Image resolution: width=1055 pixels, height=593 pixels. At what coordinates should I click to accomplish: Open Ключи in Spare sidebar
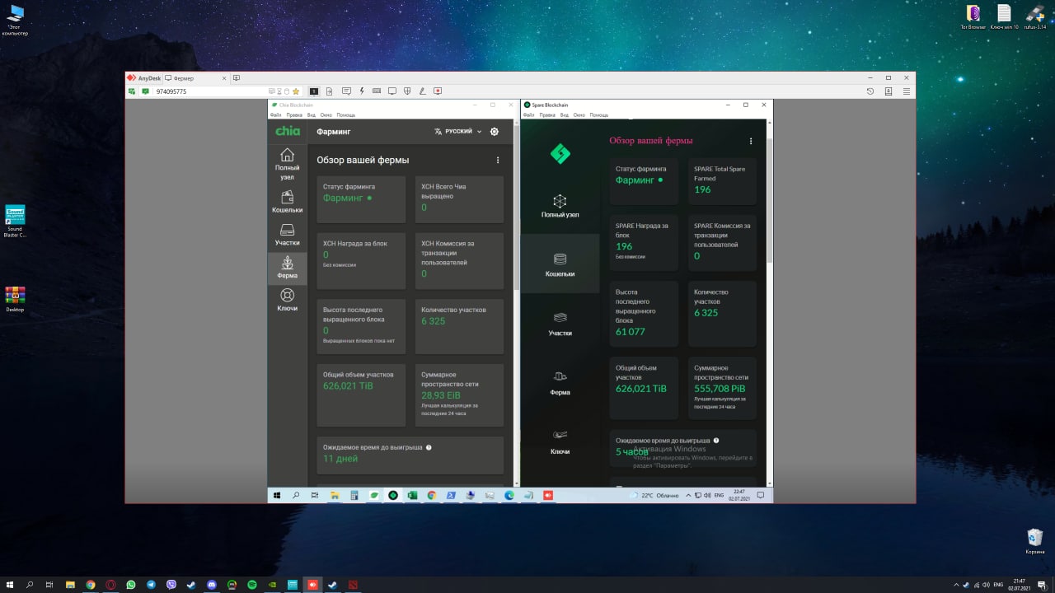click(560, 441)
